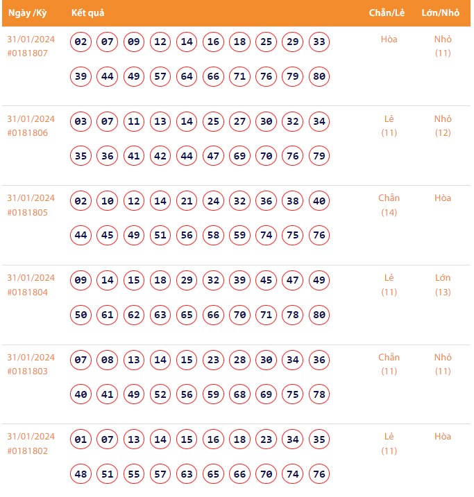This screenshot has height=497, width=474.
Task: Click the Ngày /Kỳ column header
Action: [27, 13]
